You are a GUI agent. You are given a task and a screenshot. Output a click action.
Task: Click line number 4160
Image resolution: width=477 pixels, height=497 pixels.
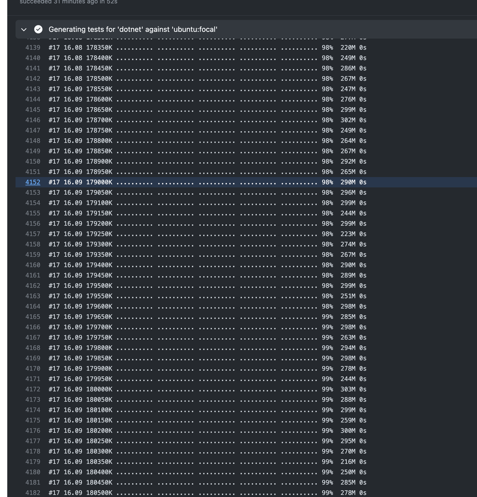pyautogui.click(x=33, y=265)
